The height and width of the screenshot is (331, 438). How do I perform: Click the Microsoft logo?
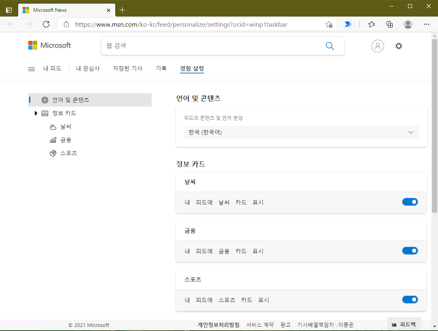click(49, 45)
